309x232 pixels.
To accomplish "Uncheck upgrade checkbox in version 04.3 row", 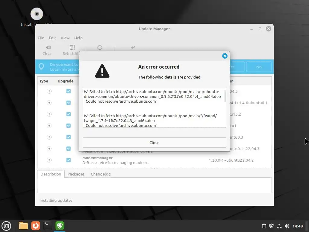I will 68,91.
